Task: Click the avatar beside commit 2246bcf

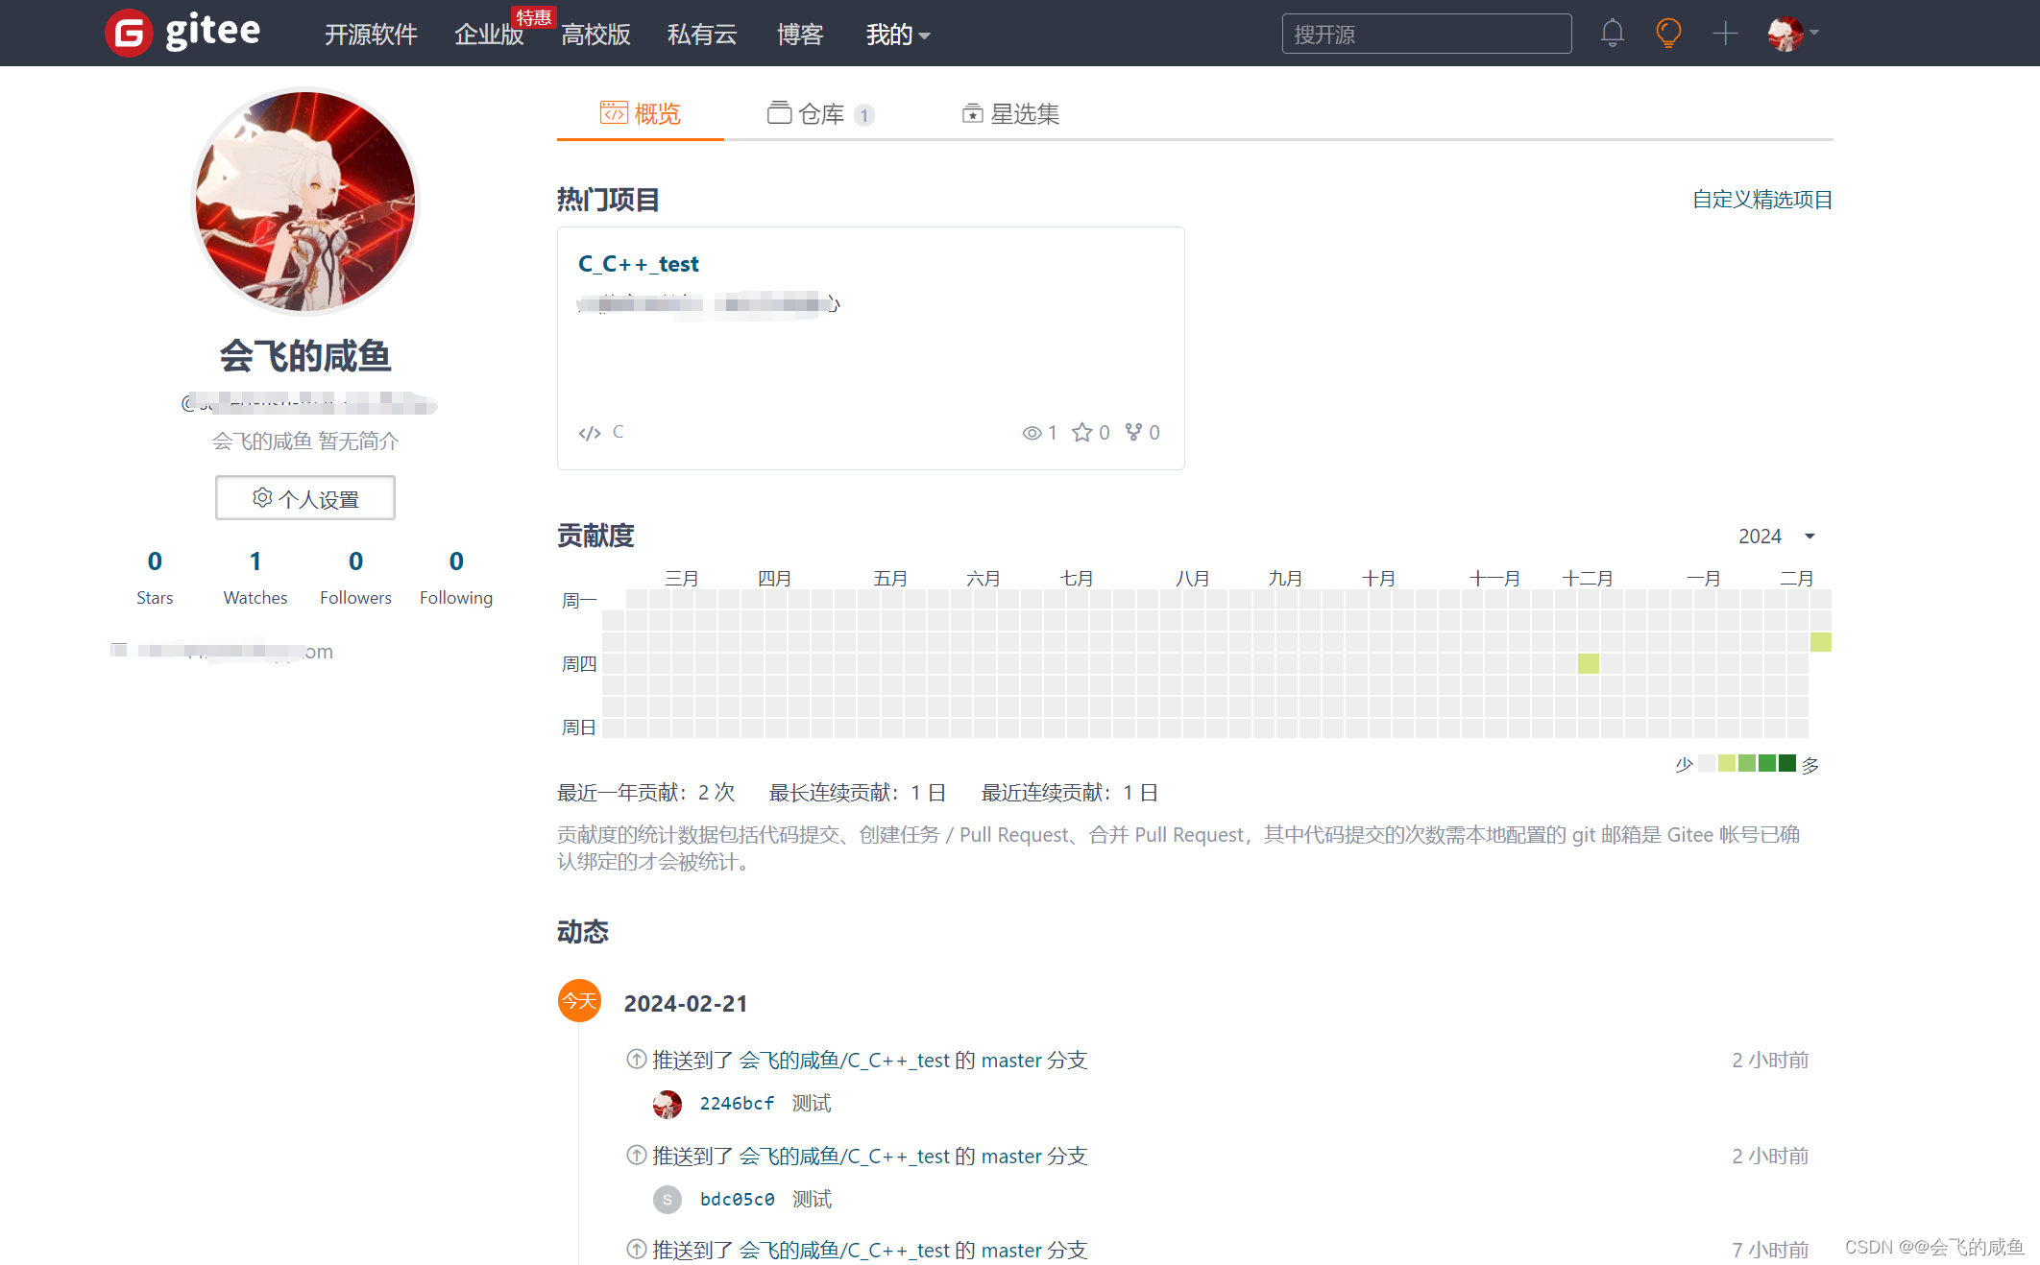Action: point(668,1104)
